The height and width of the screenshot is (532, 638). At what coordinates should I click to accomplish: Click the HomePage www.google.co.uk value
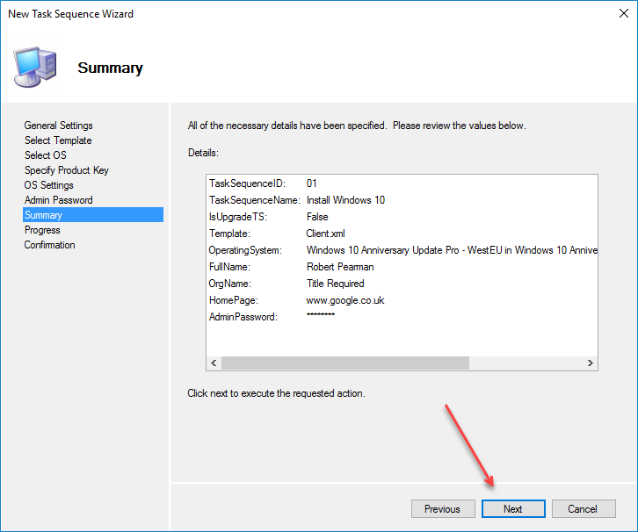pos(345,300)
